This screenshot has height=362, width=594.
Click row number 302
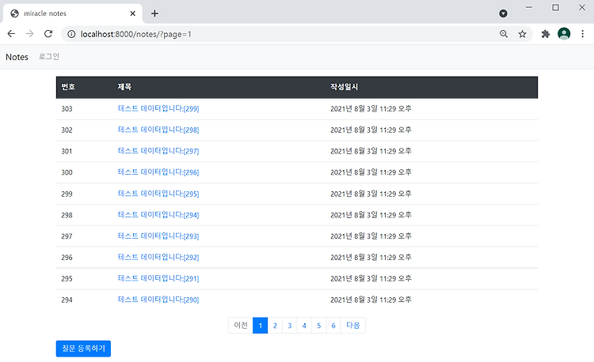pos(67,130)
